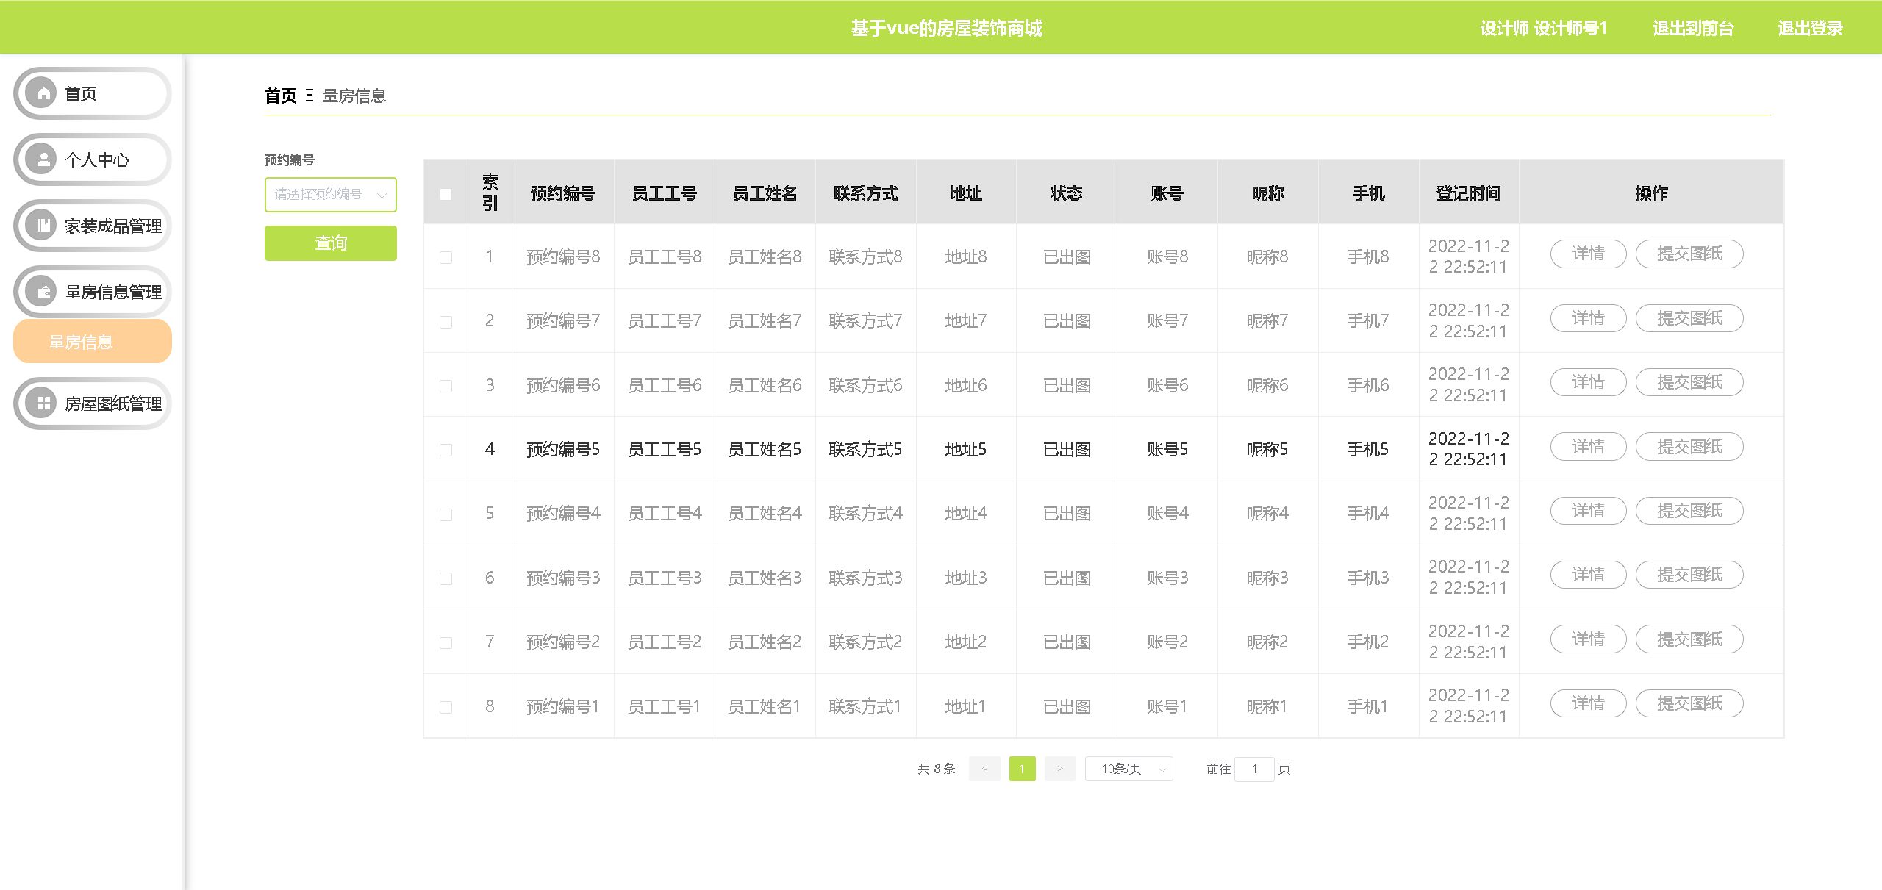Open the 10条/页 page size dropdown
Viewport: 1882px width, 890px height.
tap(1128, 769)
